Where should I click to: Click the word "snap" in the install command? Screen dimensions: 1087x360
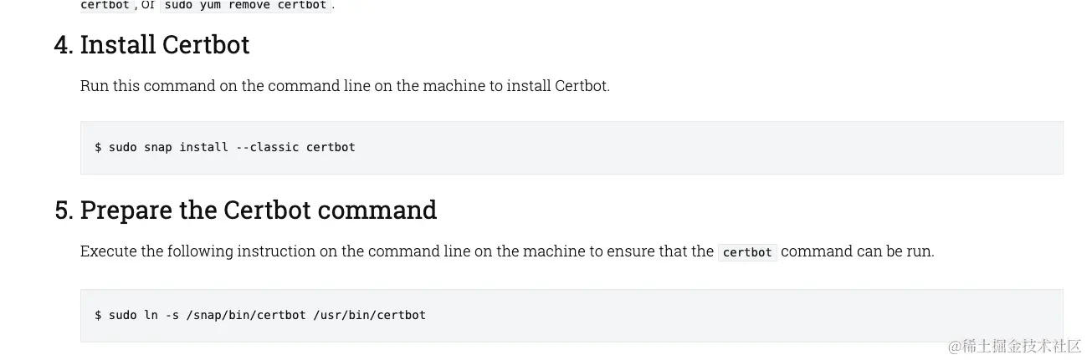(x=157, y=147)
